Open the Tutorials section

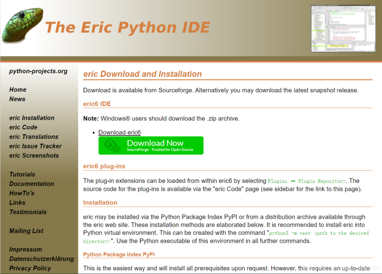(22, 174)
